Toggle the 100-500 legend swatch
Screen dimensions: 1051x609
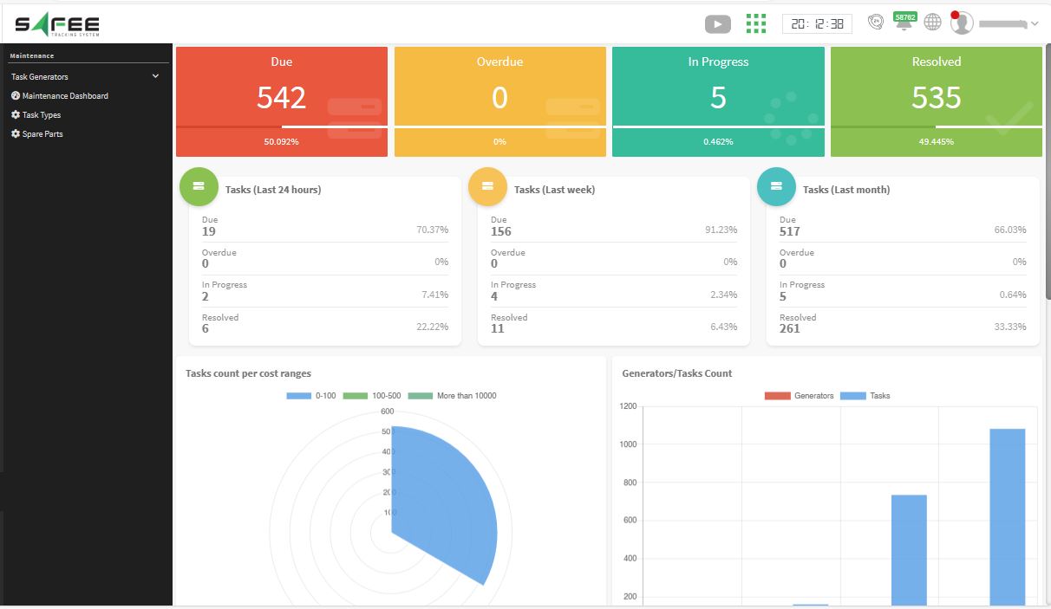356,396
